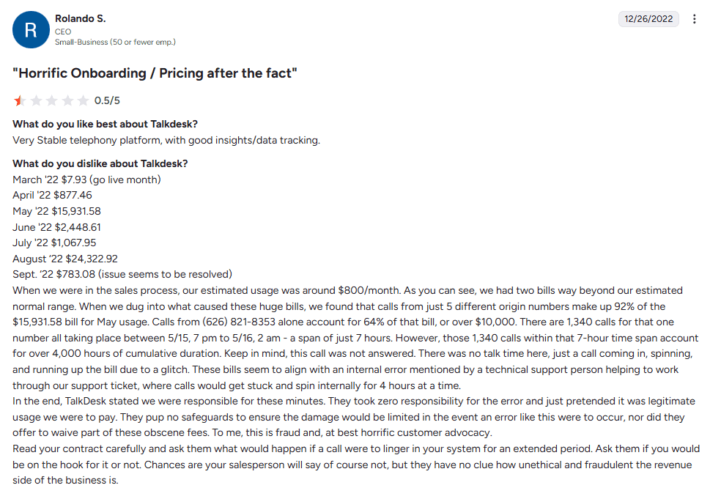Image resolution: width=710 pixels, height=488 pixels.
Task: Click the 0.5/5 rating score text
Action: pos(107,100)
